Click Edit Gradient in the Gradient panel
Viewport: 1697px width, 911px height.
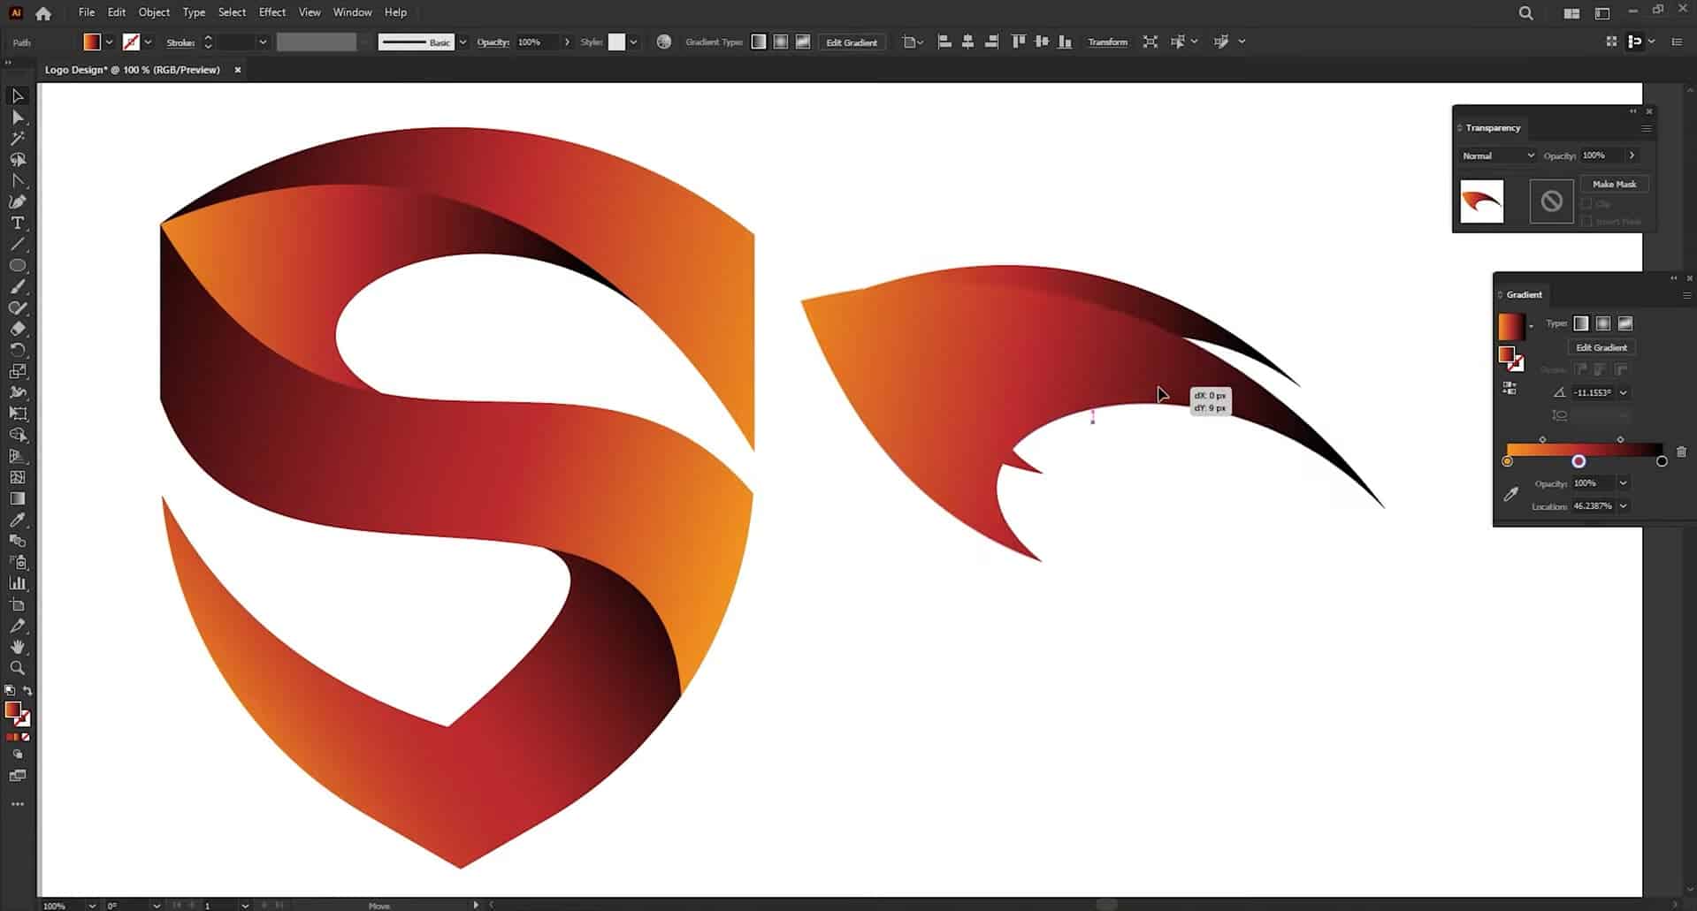[1601, 347]
